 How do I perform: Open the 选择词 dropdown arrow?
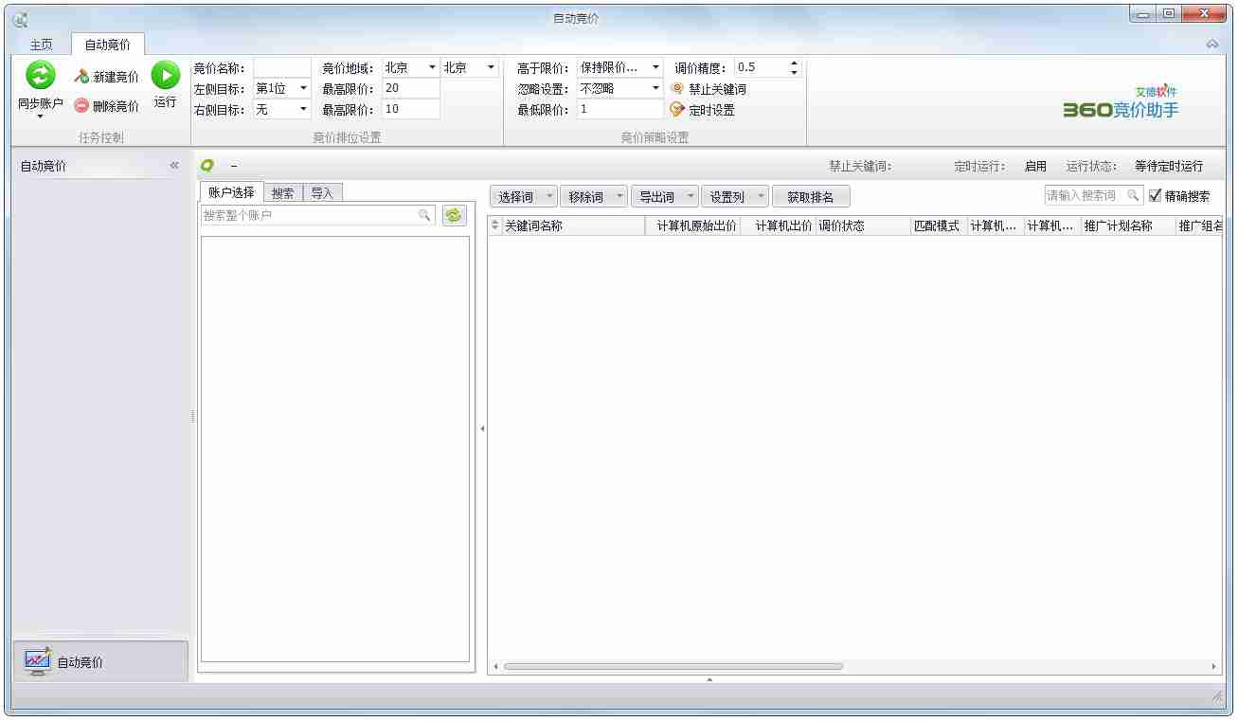[549, 197]
